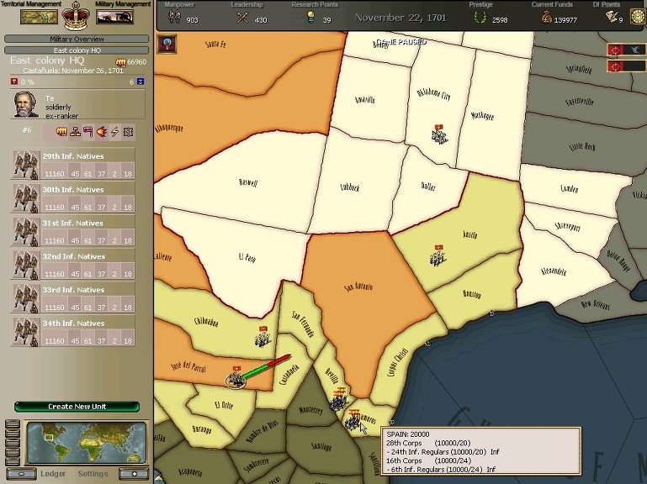Open the Ledger
Viewport: 647px width, 484px height.
pyautogui.click(x=53, y=474)
